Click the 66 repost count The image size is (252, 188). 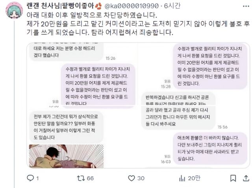coord(90,178)
